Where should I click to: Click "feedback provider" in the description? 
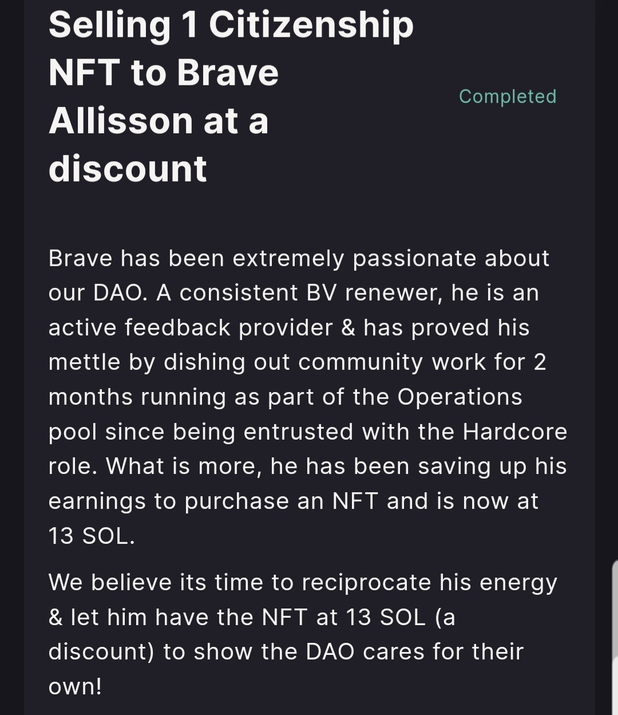(x=228, y=327)
